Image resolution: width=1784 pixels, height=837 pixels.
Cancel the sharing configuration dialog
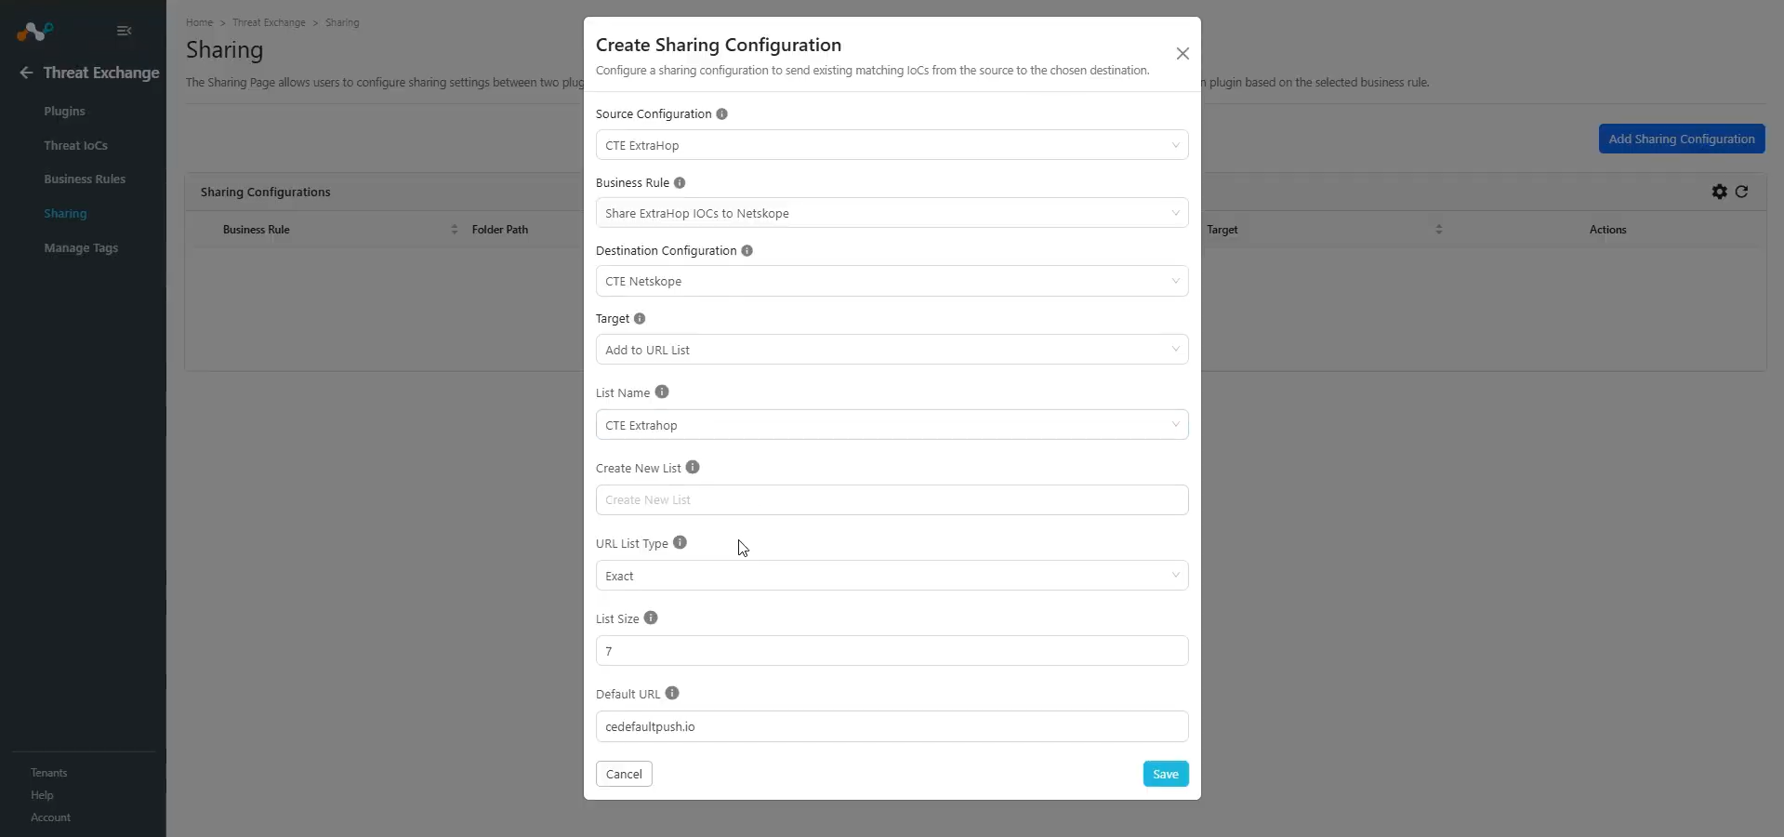[x=624, y=774]
